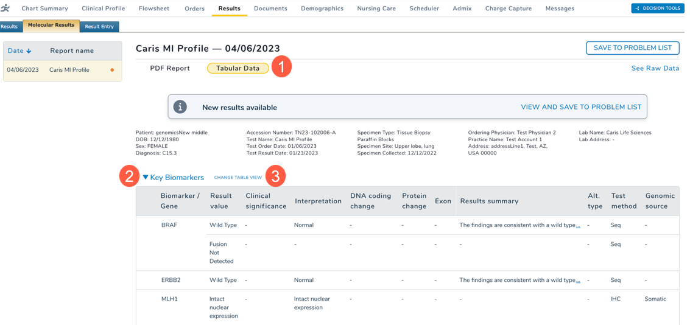The width and height of the screenshot is (690, 325).
Task: Open the Molecular Results subtab
Action: click(x=51, y=26)
